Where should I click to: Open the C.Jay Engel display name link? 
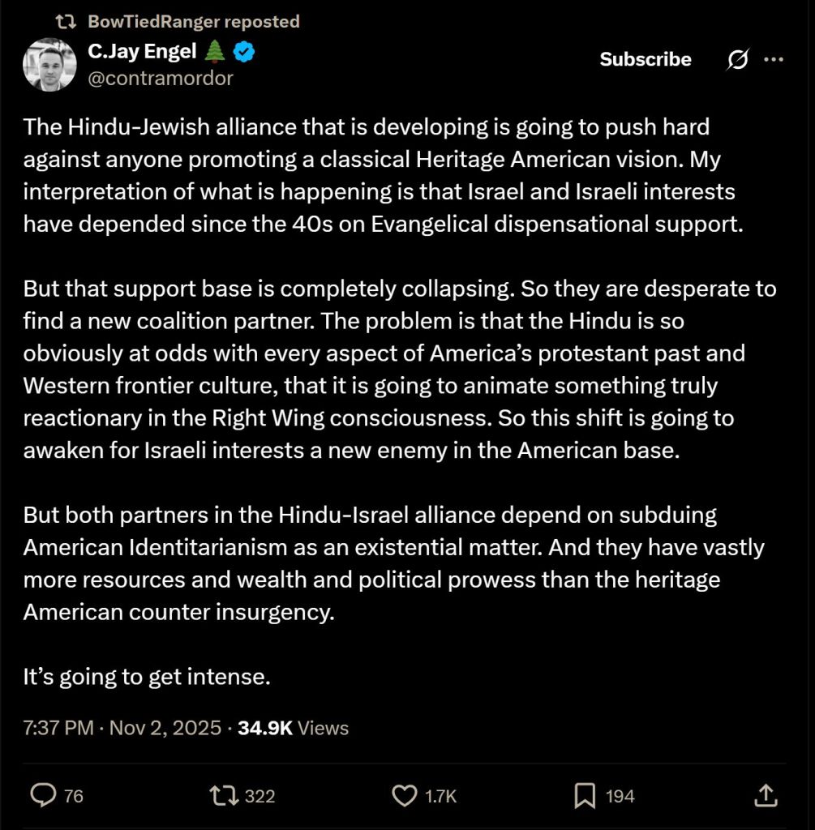(142, 52)
